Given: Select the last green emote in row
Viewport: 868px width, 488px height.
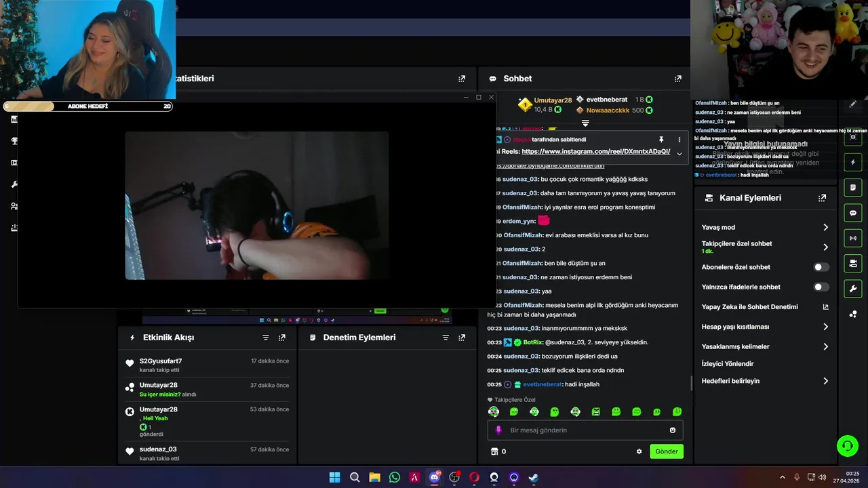Looking at the screenshot, I should (x=677, y=411).
